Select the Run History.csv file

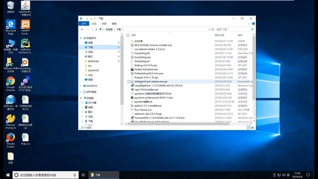[143, 110]
